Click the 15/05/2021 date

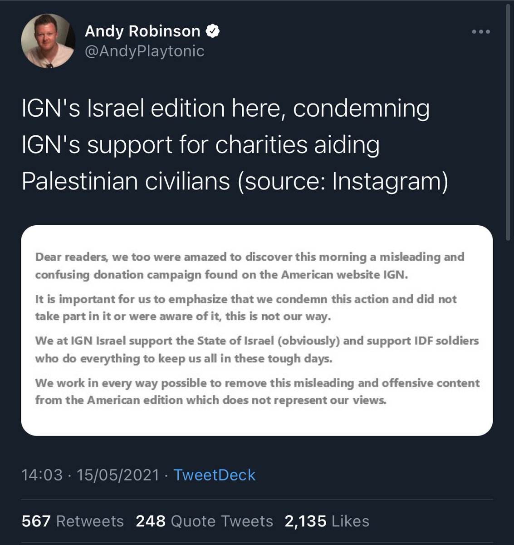118,475
